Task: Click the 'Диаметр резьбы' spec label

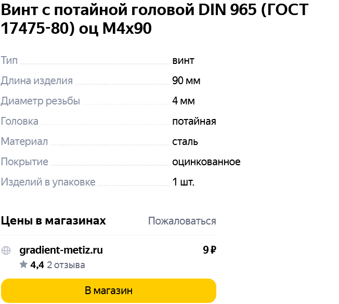Action: coord(41,101)
